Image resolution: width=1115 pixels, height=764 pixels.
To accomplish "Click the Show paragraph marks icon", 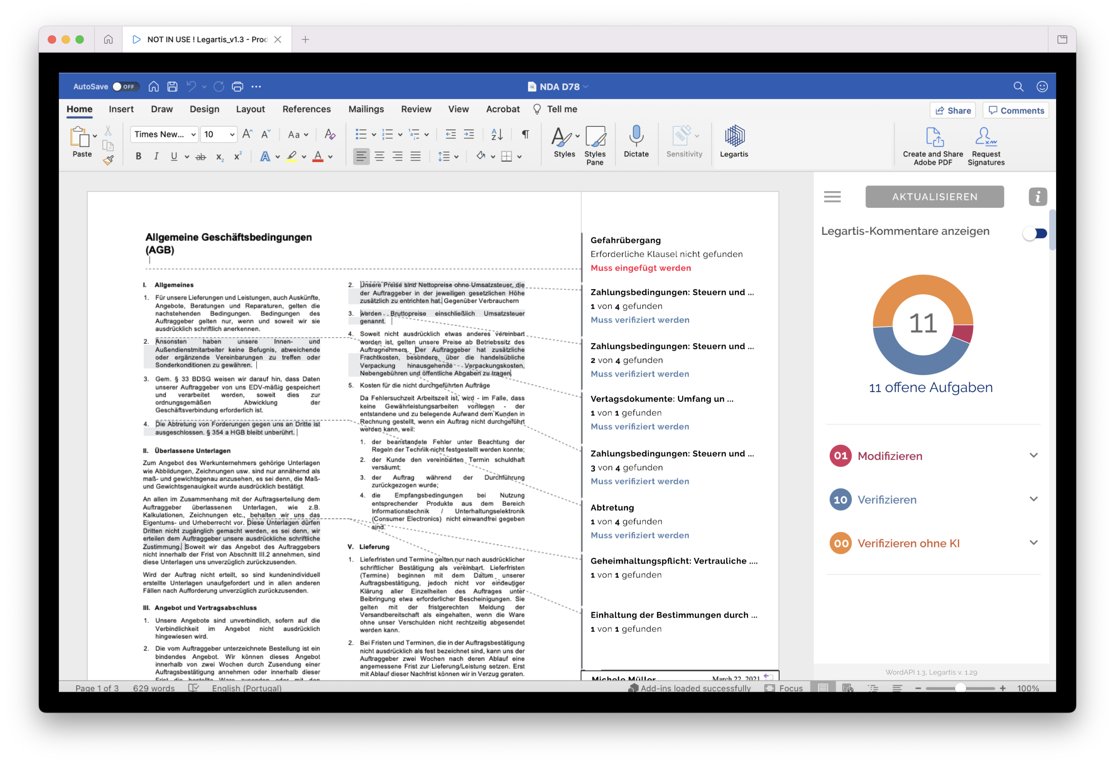I will click(x=525, y=134).
